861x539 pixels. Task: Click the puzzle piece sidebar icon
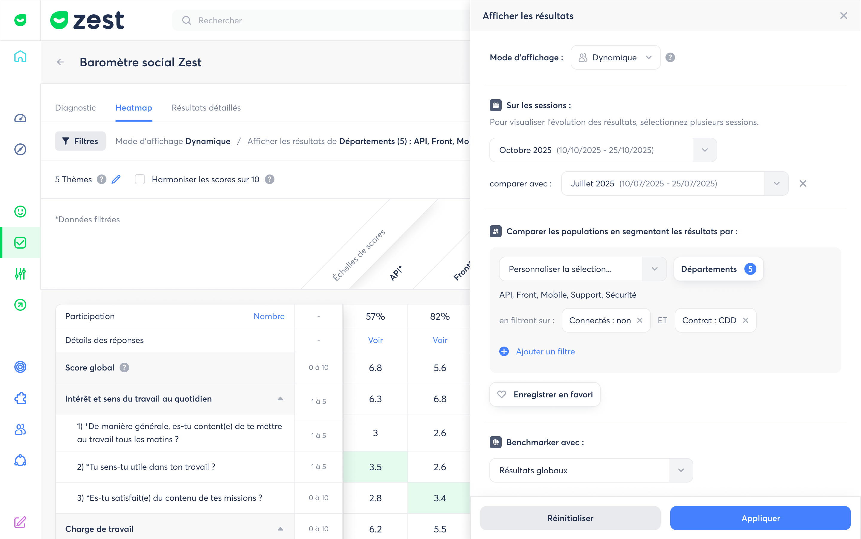click(x=20, y=398)
